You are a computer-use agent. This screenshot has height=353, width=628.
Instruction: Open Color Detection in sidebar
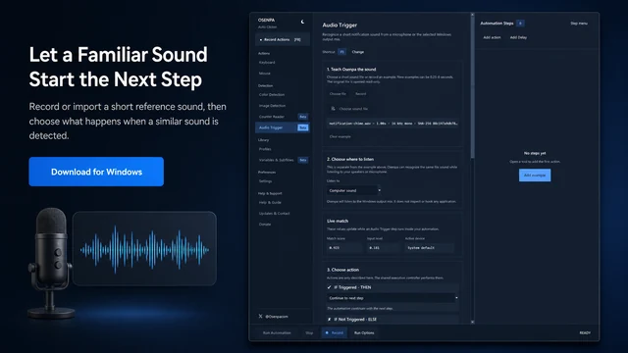(272, 95)
